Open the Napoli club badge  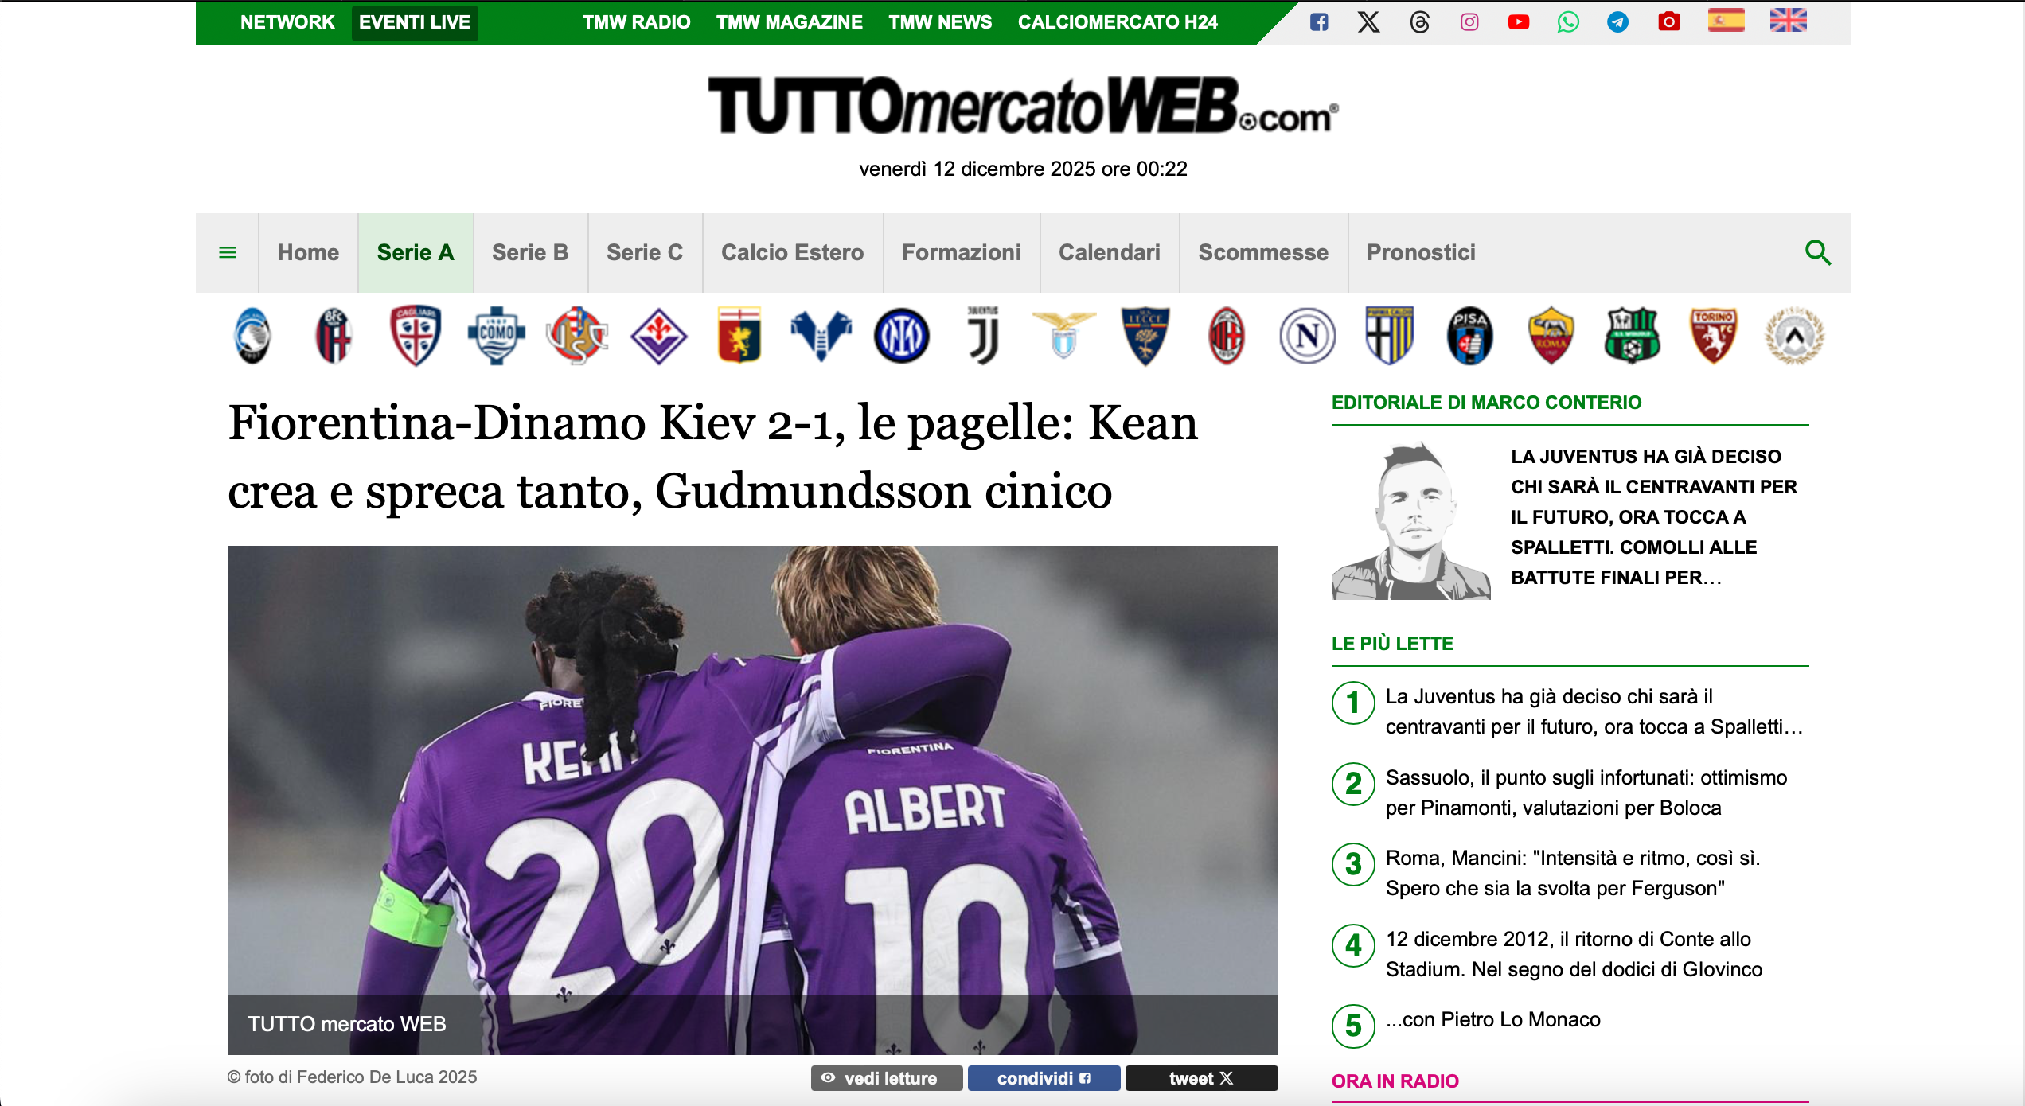pyautogui.click(x=1307, y=336)
